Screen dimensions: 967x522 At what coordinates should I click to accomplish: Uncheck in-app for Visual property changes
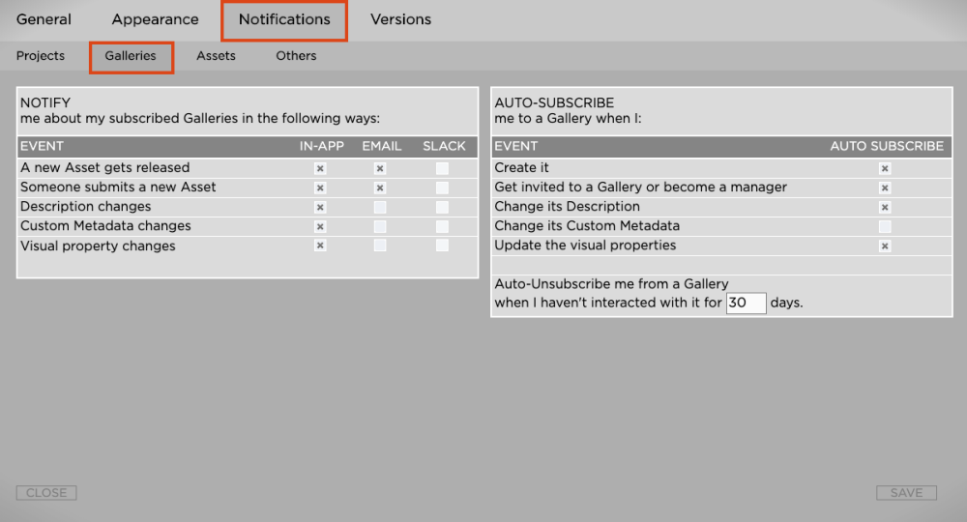(x=320, y=246)
